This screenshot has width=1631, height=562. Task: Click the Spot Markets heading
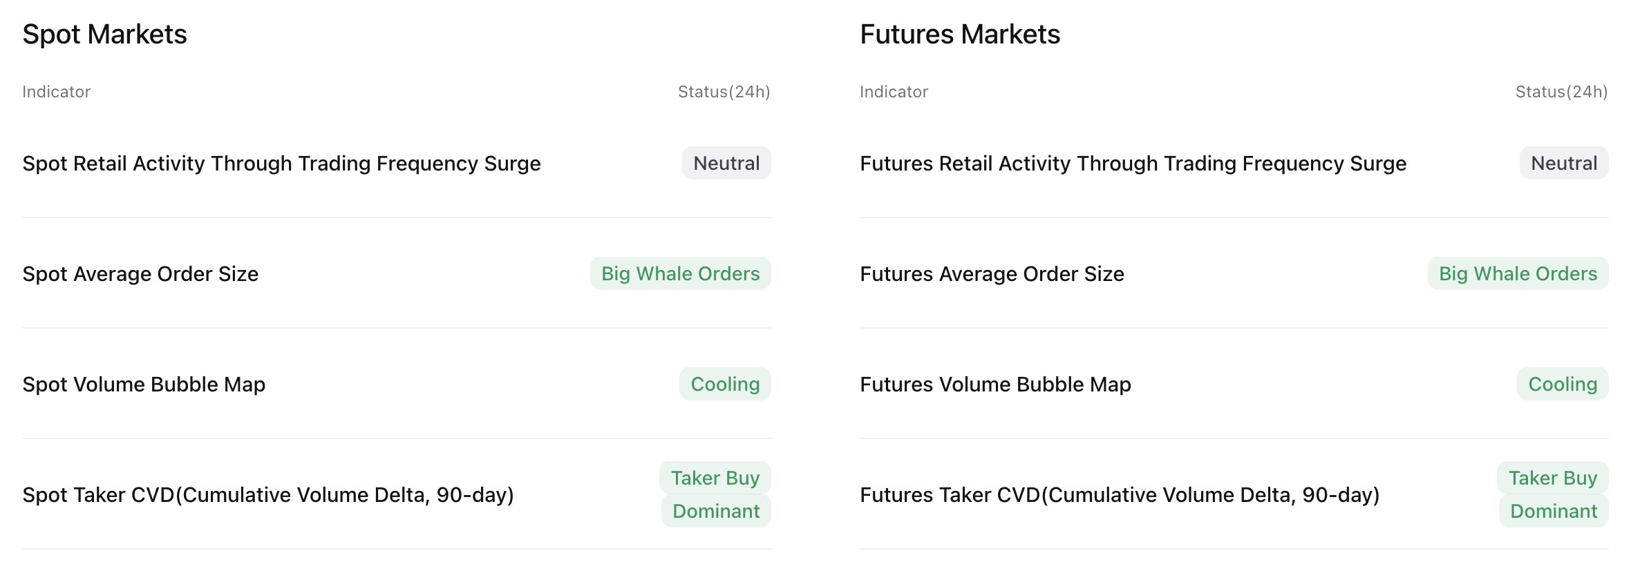tap(104, 35)
